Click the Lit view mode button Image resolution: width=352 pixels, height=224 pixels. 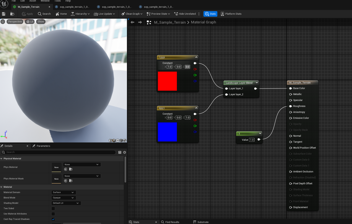point(29,21)
